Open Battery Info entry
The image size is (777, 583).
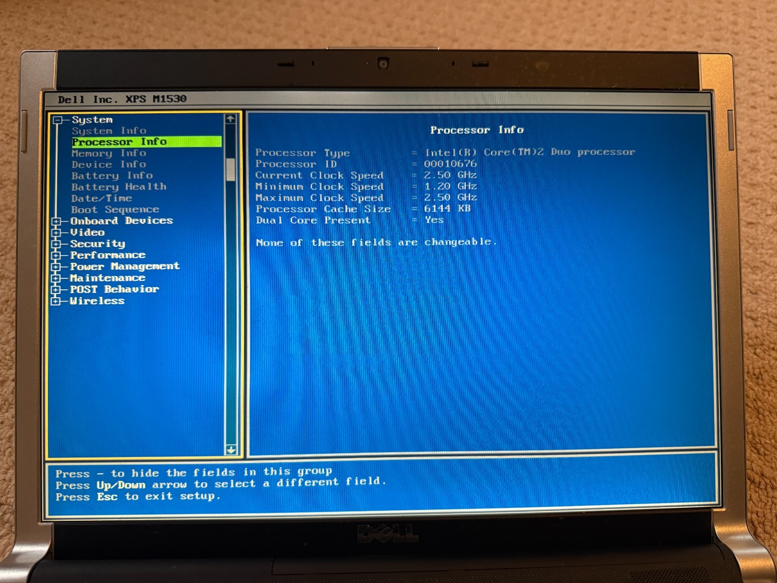(112, 175)
